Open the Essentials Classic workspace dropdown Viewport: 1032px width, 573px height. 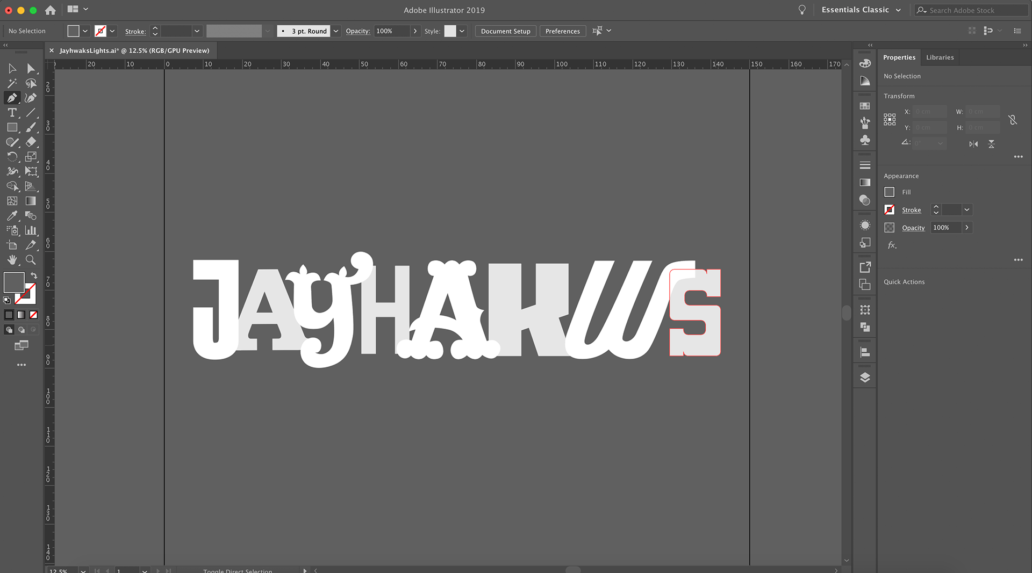tap(861, 10)
